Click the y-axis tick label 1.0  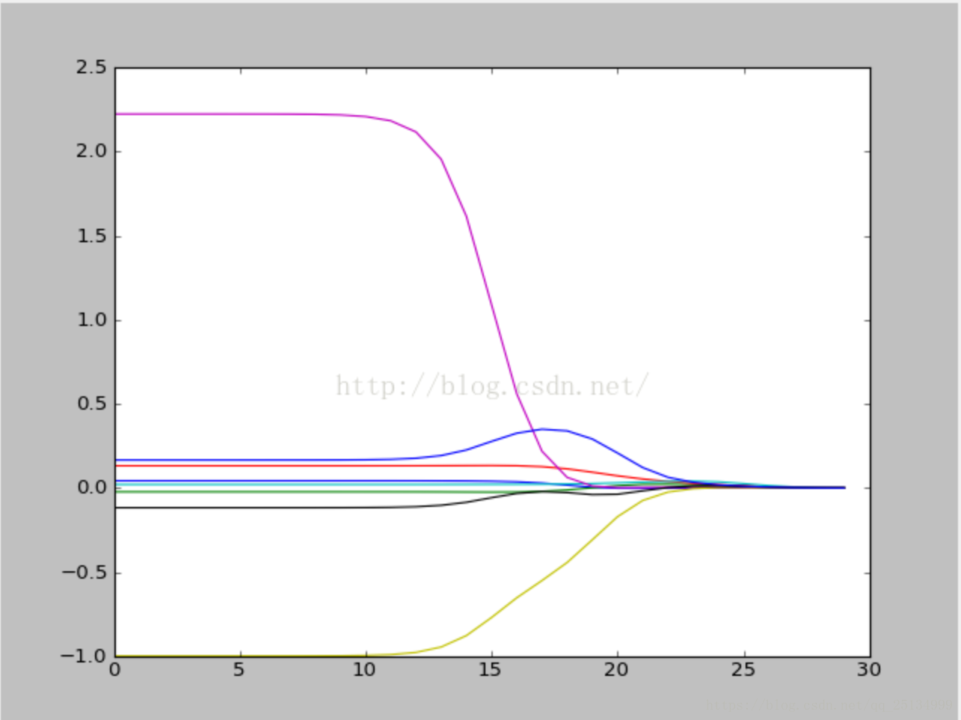click(90, 319)
